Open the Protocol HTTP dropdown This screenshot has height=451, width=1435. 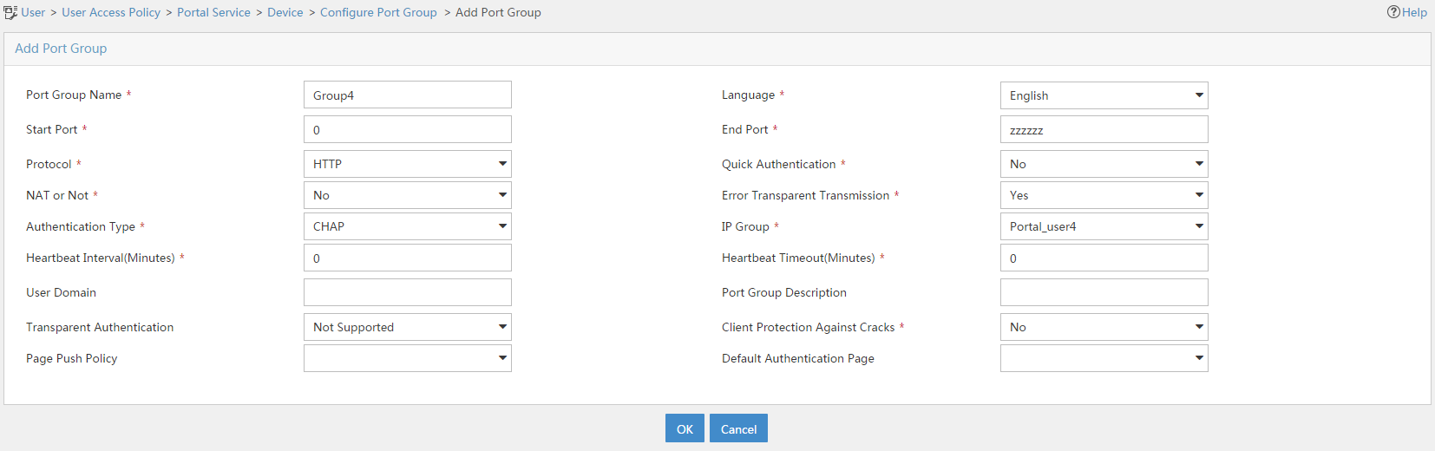click(x=408, y=164)
